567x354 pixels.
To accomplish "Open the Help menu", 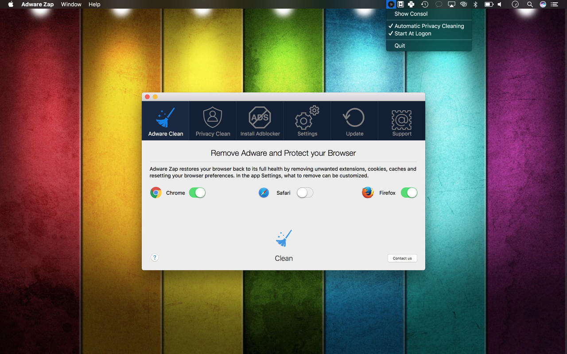I will point(94,4).
